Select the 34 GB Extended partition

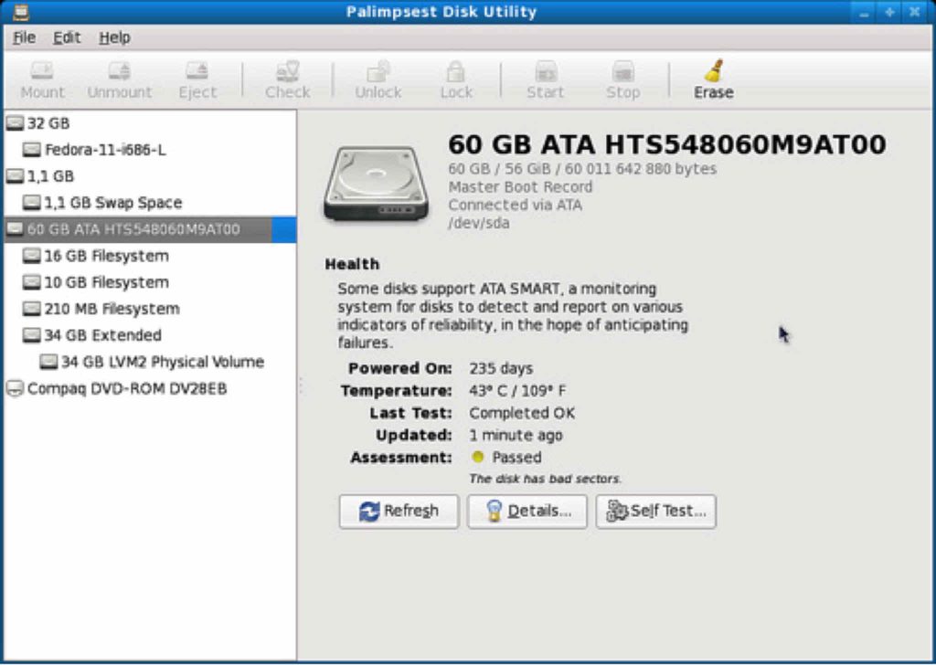[149, 335]
